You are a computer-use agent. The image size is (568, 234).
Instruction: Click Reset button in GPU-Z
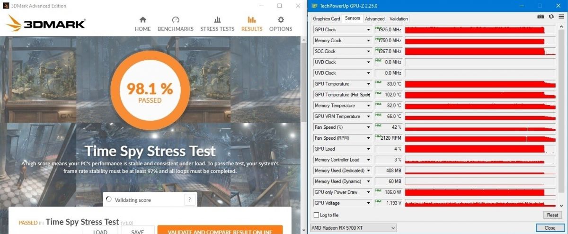tap(552, 215)
